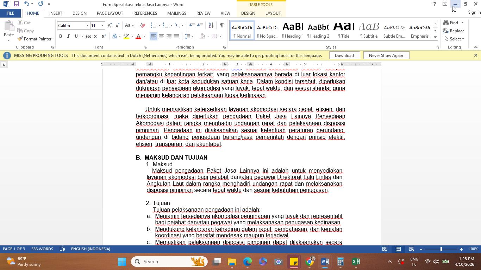Open proofing errors status icon
Image resolution: width=481 pixels, height=270 pixels.
coord(62,249)
